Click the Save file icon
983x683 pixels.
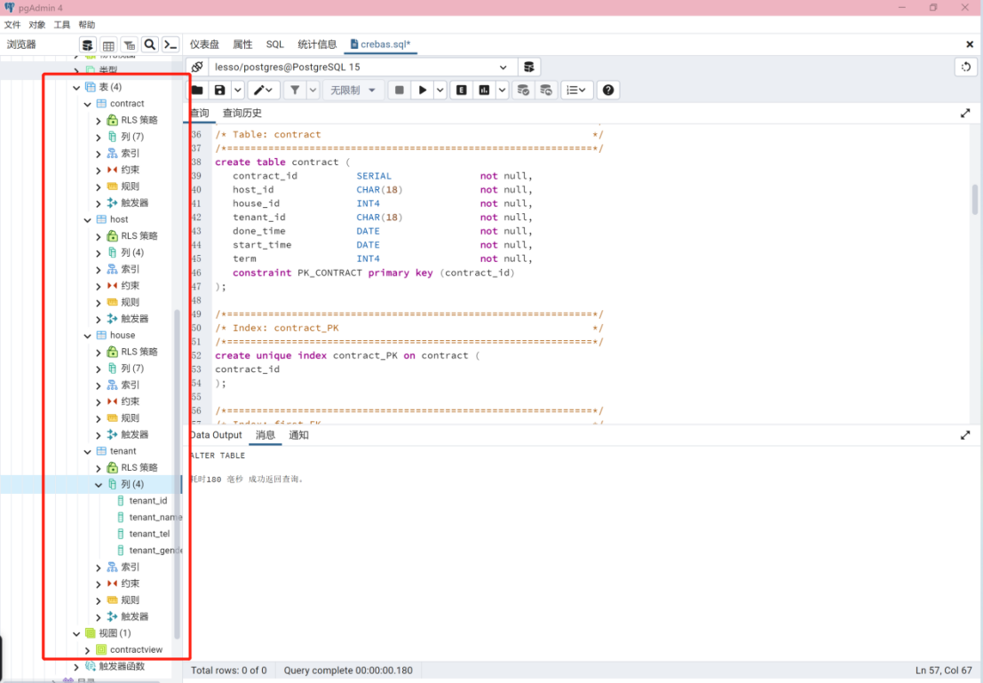(x=219, y=90)
